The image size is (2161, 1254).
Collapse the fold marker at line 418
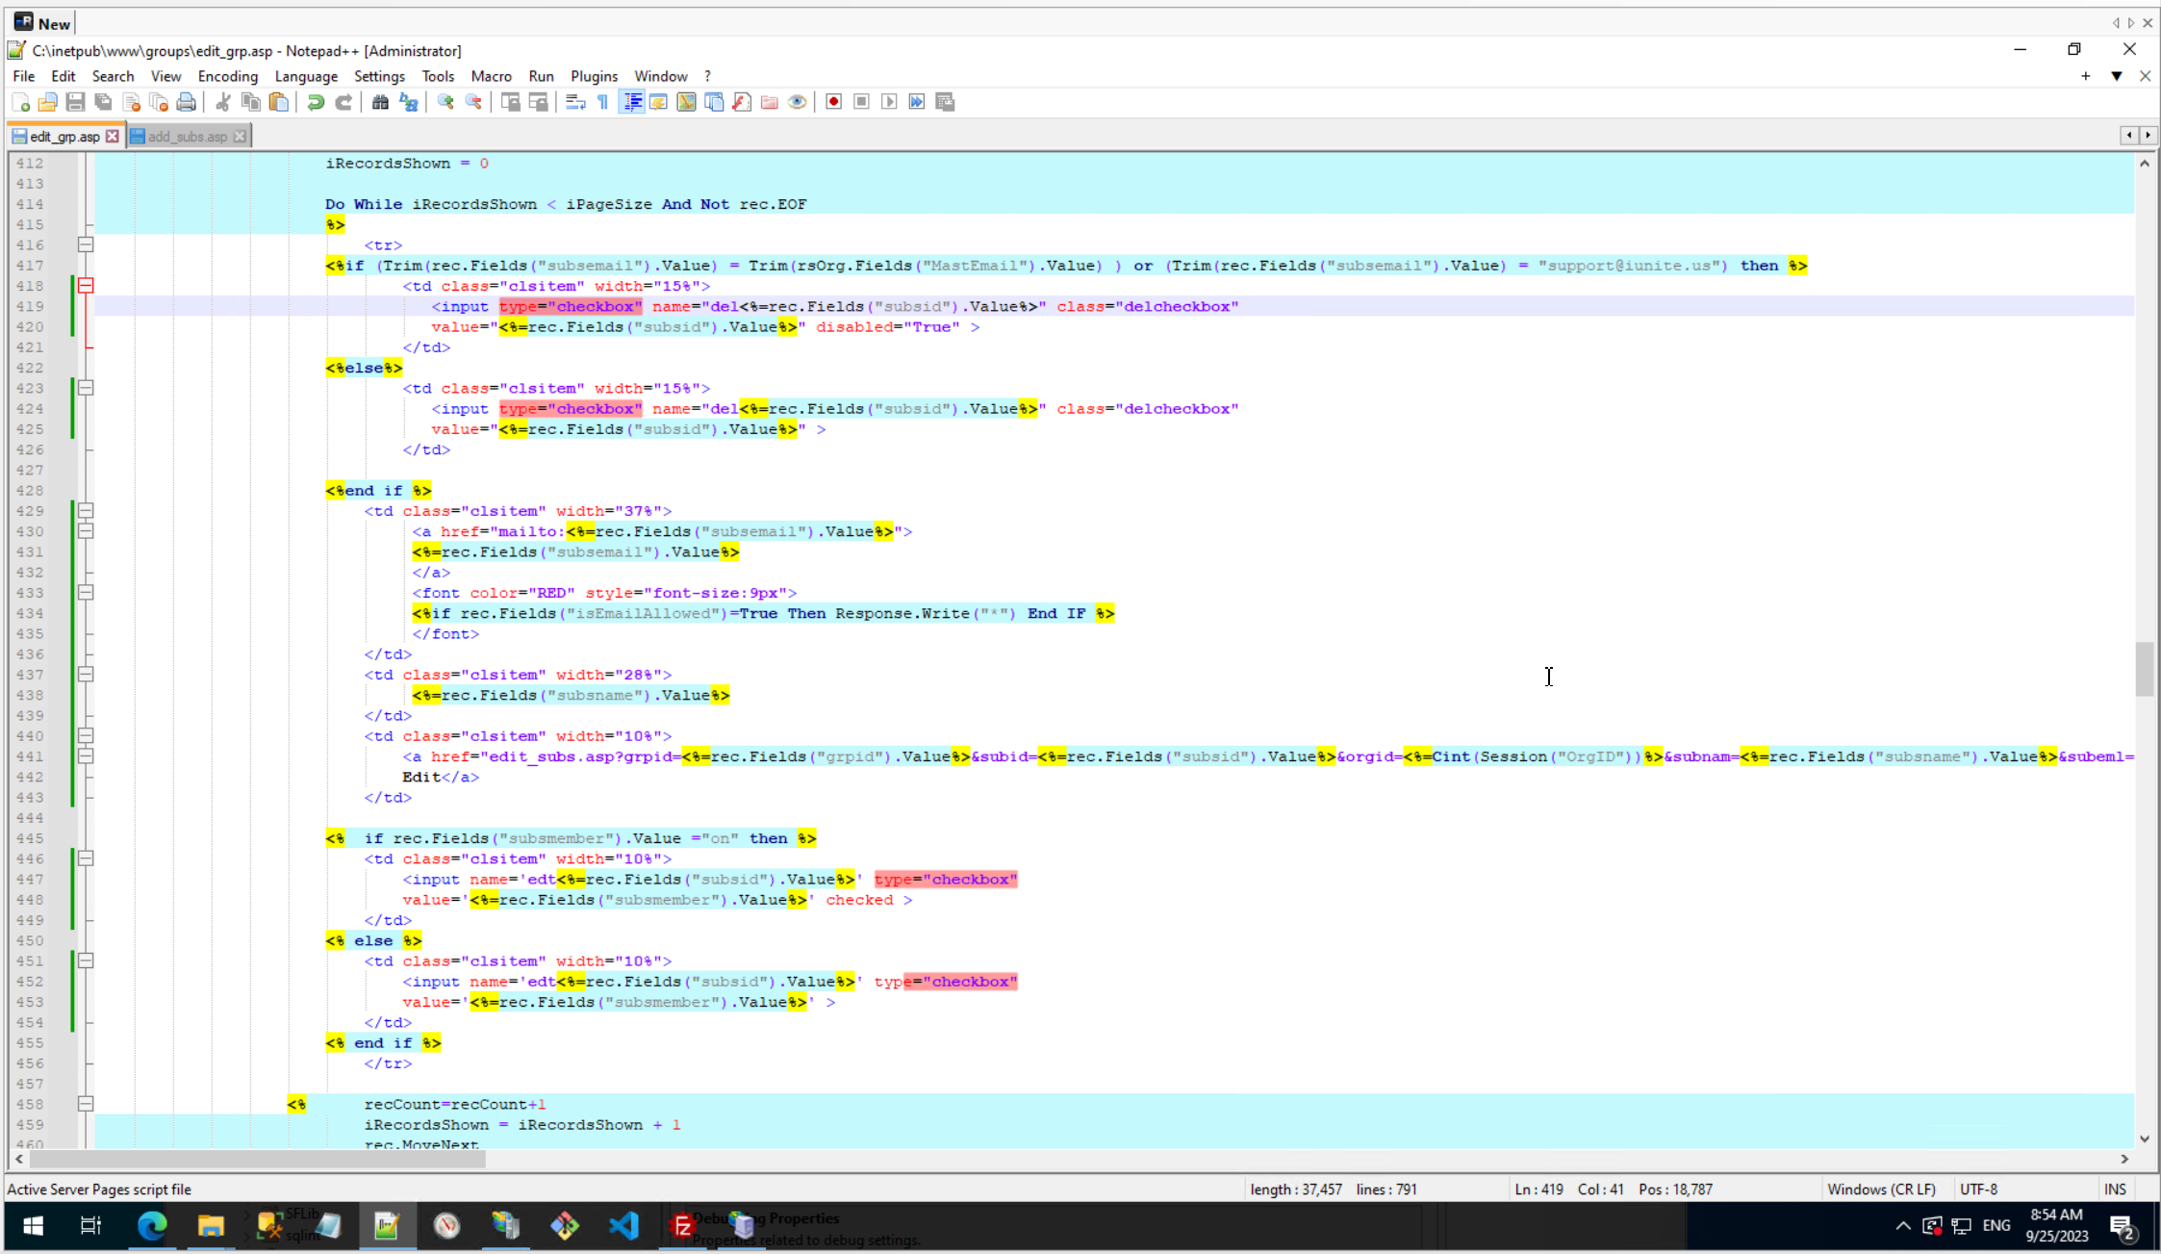(x=86, y=286)
